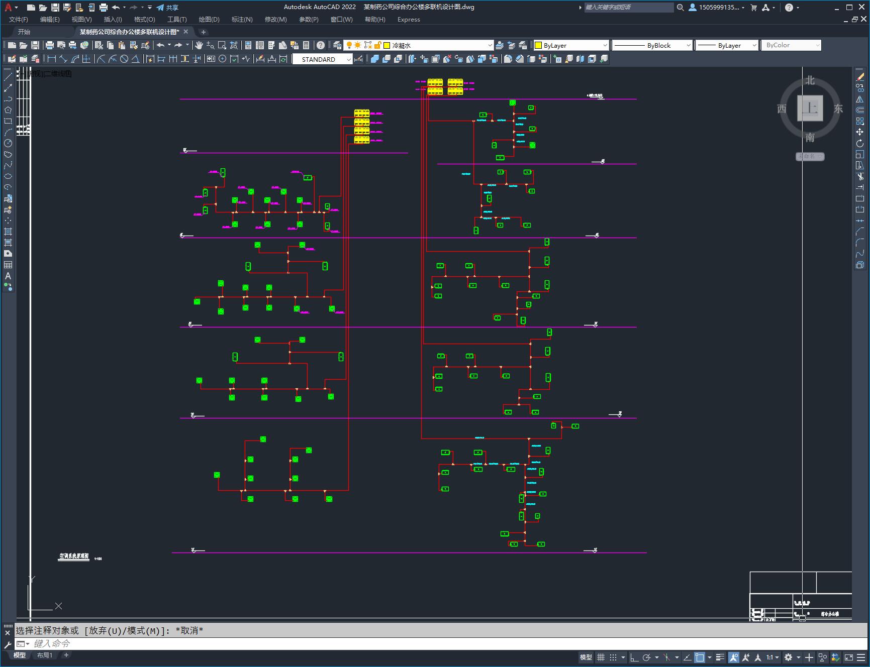Open the 视图(V) menu
The width and height of the screenshot is (870, 667).
tap(81, 19)
